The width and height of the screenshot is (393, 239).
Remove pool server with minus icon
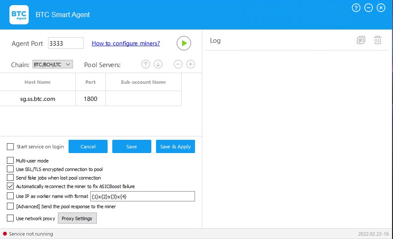pyautogui.click(x=178, y=64)
